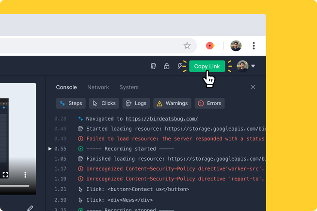Toggle the Warnings filter
317x211 pixels.
tap(172, 103)
